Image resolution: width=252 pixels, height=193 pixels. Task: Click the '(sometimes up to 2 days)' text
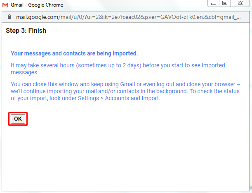click(108, 65)
